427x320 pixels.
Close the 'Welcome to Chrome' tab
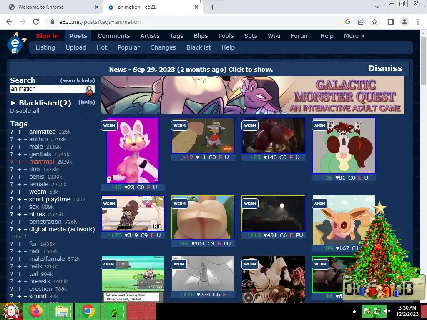(97, 7)
